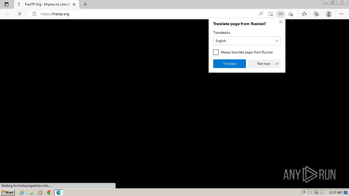Viewport: 349px width, 196px height.
Task: Open Collections panel
Action: point(316,14)
